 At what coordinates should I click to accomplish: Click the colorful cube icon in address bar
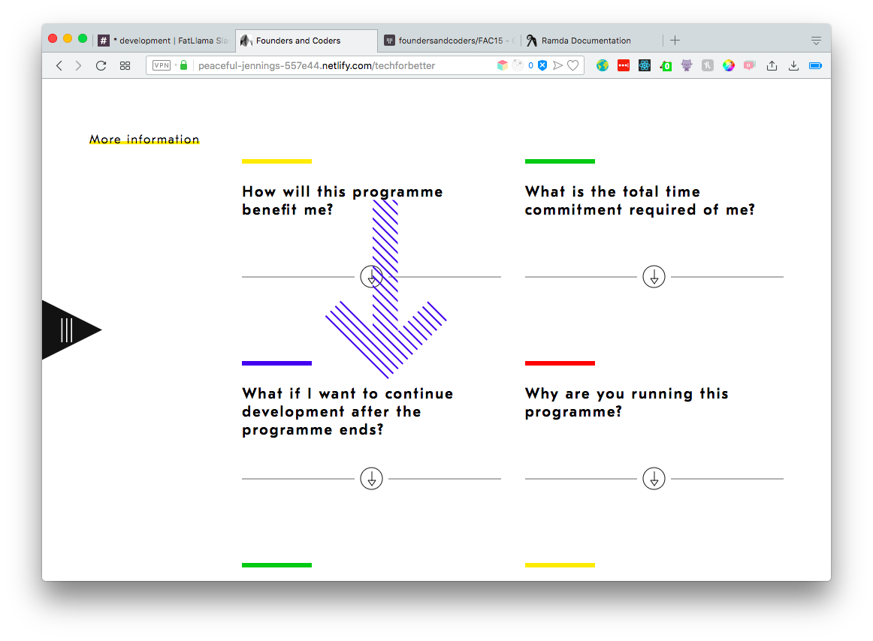502,65
